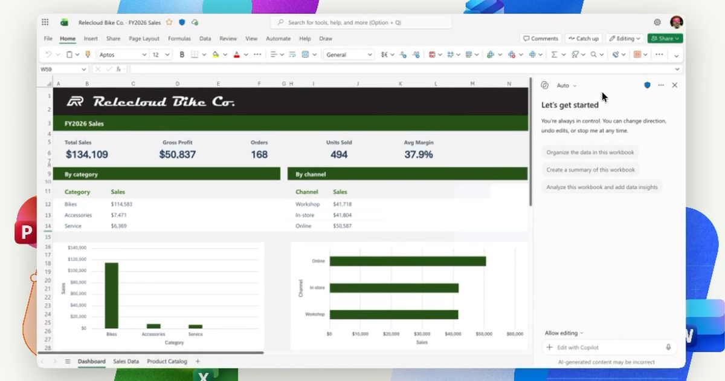Screen dimensions: 725x381
Task: Click the search for tools box
Action: 361,22
